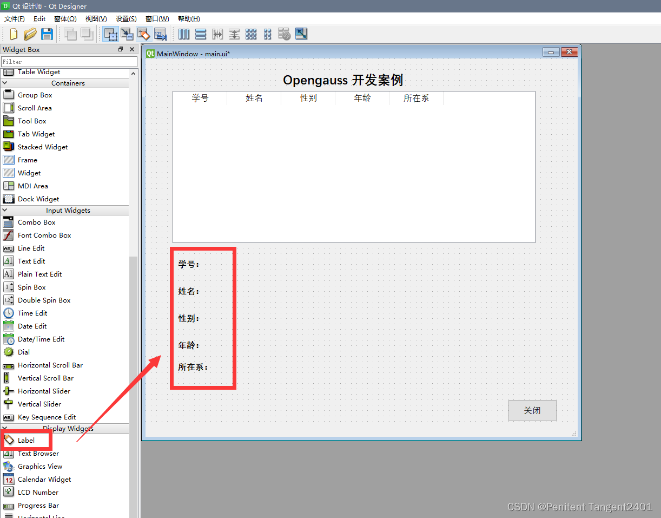Switch to Edit Tab Order mode

tap(160, 34)
